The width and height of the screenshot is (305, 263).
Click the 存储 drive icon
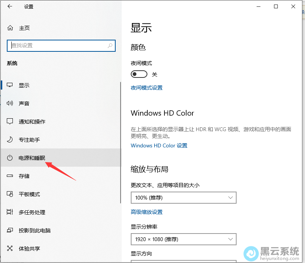tap(10, 176)
